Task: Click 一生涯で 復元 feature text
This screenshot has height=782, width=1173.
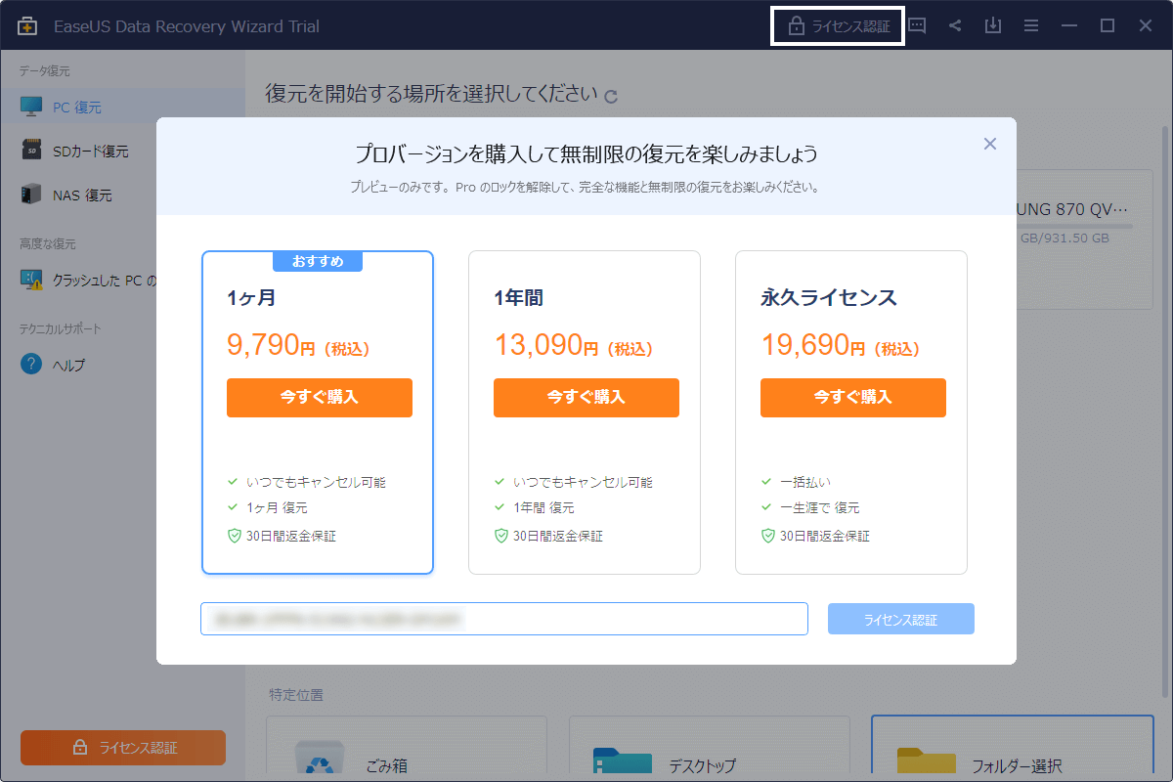Action: click(820, 508)
